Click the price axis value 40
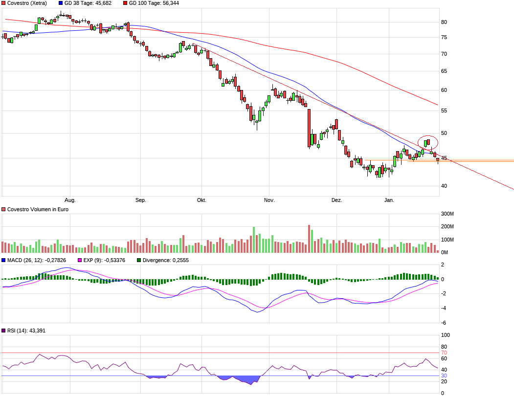 coord(444,186)
